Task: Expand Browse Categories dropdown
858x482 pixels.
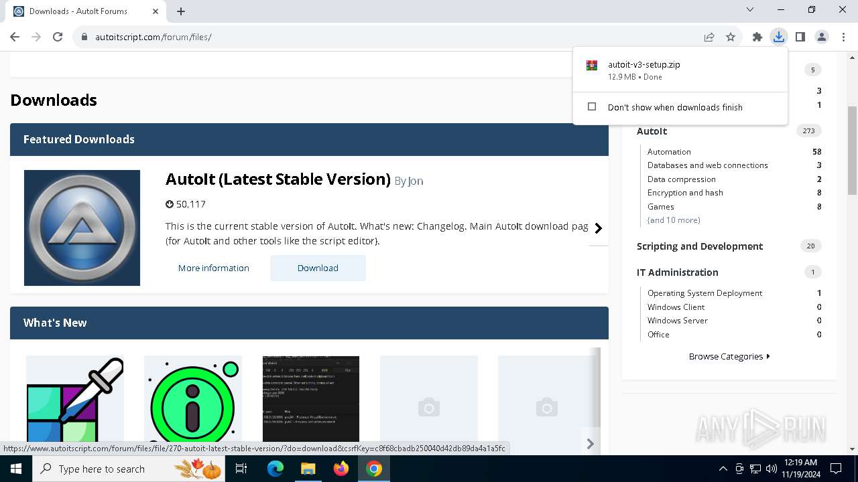Action: click(x=729, y=357)
